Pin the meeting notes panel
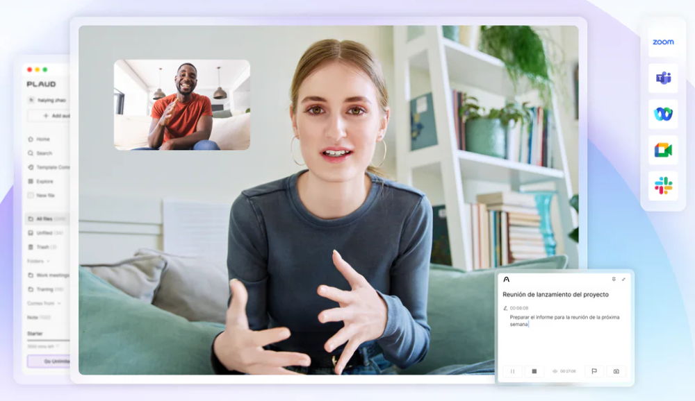695x401 pixels. [614, 279]
